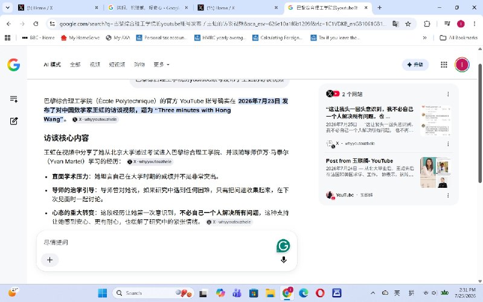This screenshot has height=302, width=483.
Task: Open options for the YouTube 王麒麟 source
Action: pos(448,195)
